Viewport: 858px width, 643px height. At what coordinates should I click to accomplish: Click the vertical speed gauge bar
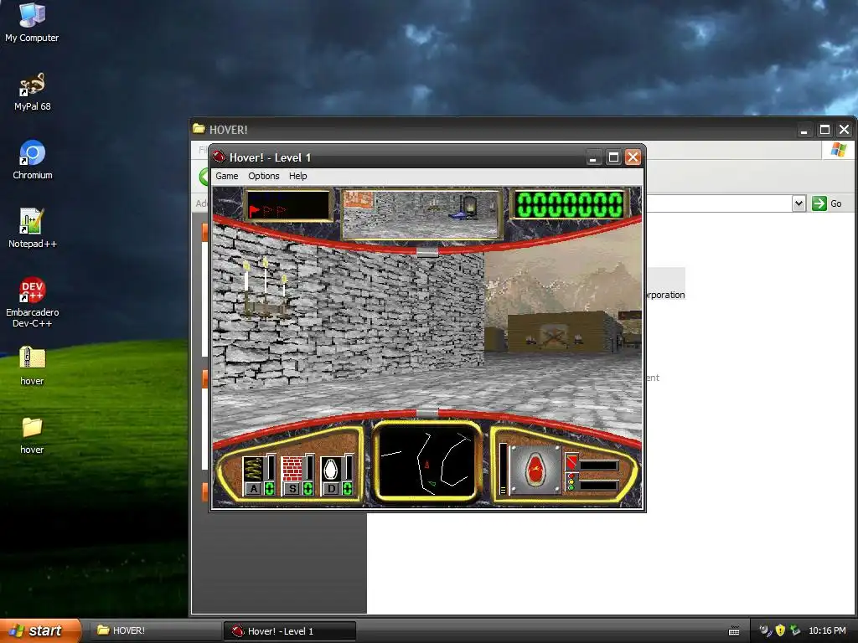coord(503,469)
